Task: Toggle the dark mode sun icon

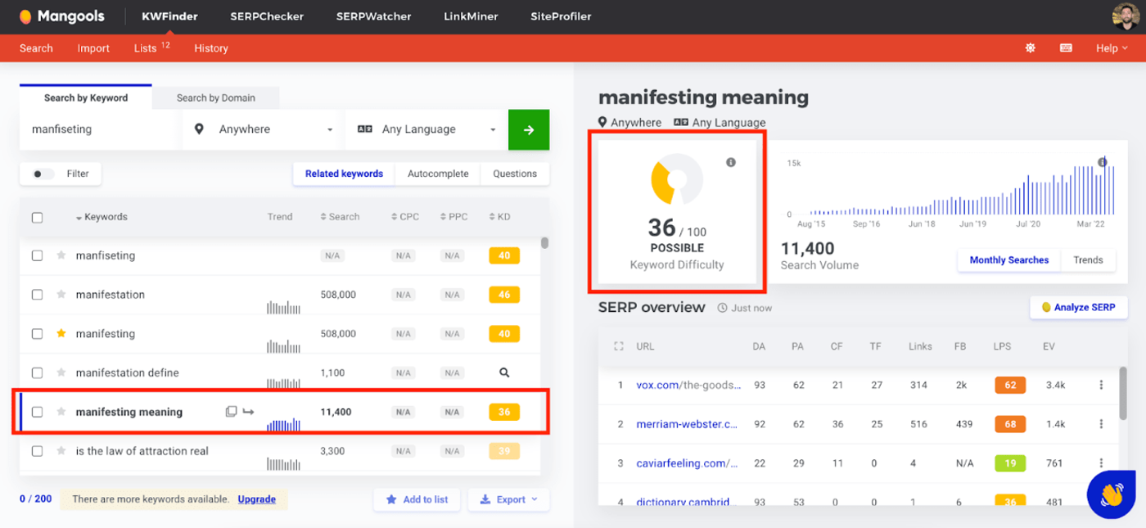Action: click(1030, 48)
